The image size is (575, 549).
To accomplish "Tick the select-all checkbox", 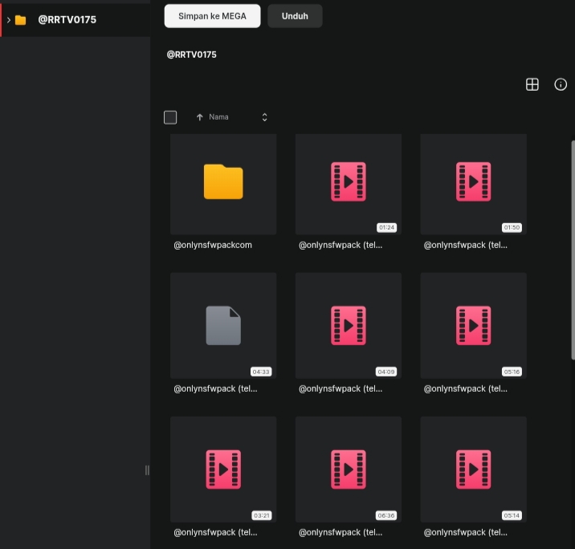I will pyautogui.click(x=170, y=117).
